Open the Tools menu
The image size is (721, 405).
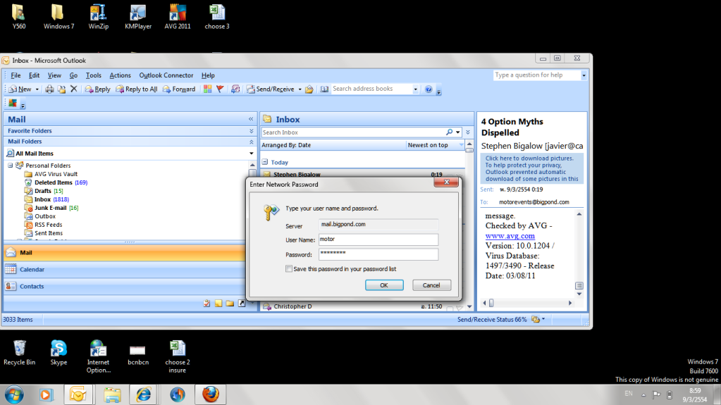pos(93,75)
